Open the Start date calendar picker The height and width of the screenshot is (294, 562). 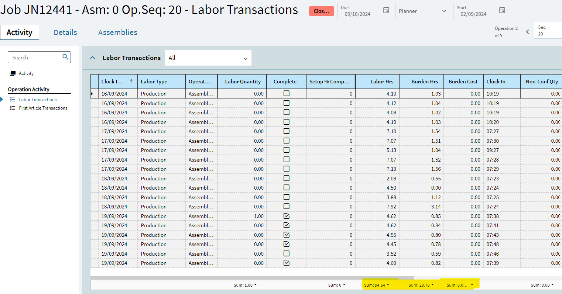pyautogui.click(x=502, y=10)
